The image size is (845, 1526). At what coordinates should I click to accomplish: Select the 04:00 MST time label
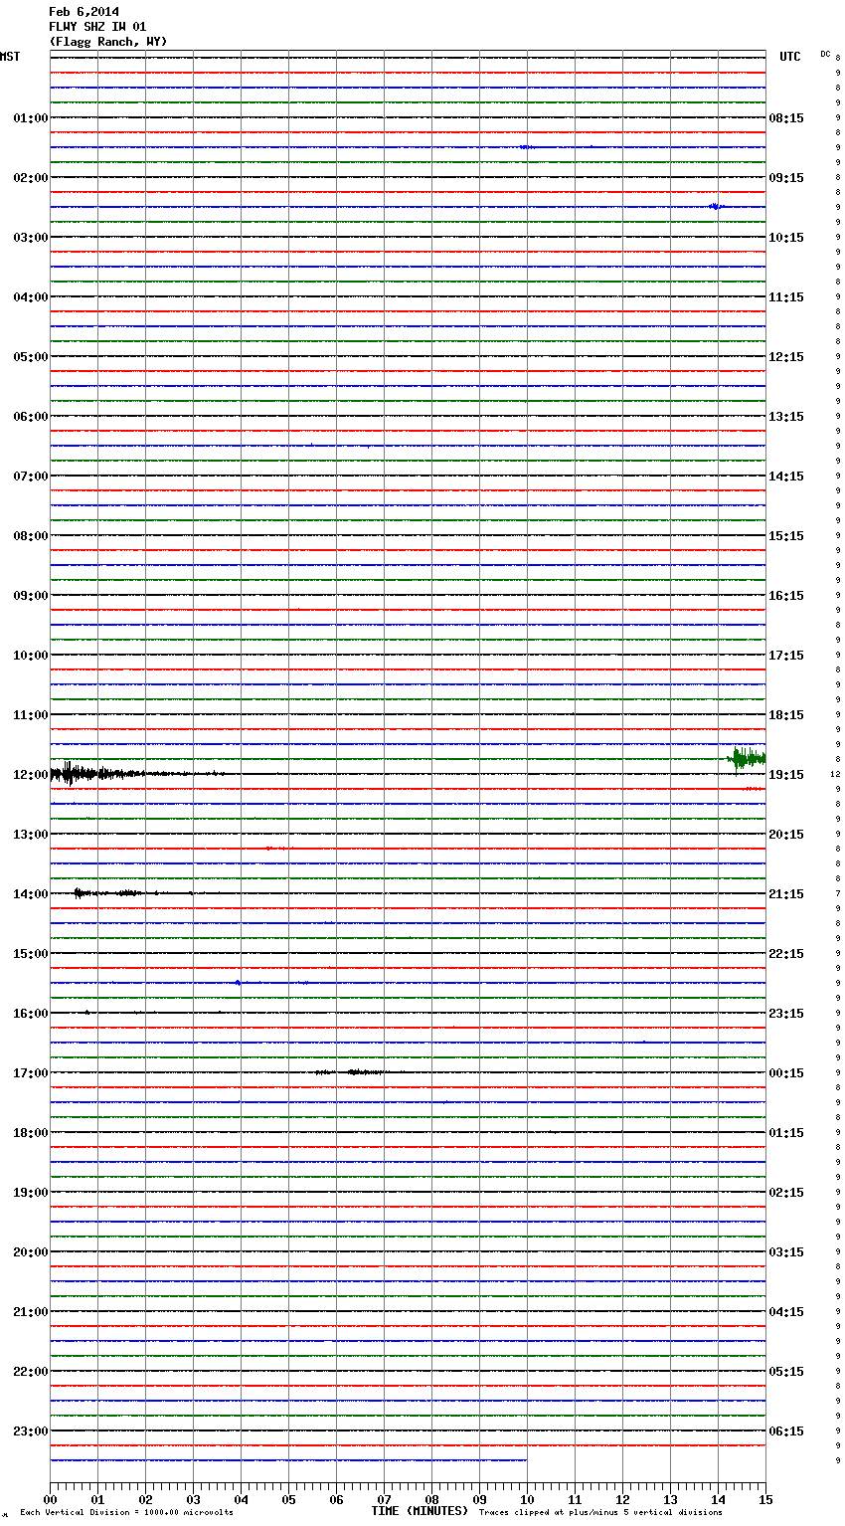tap(31, 297)
